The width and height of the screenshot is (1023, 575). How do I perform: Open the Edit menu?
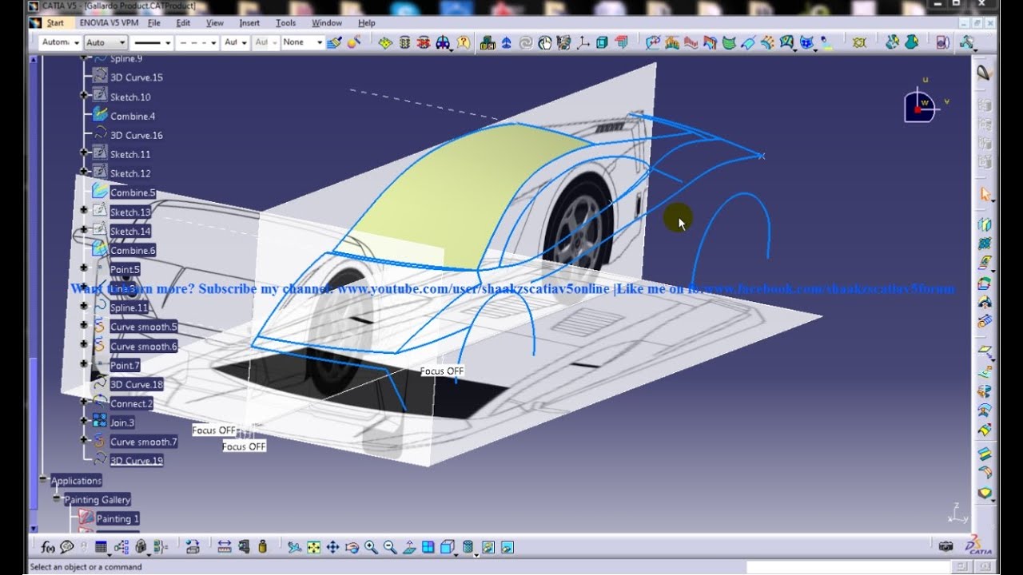pos(183,23)
